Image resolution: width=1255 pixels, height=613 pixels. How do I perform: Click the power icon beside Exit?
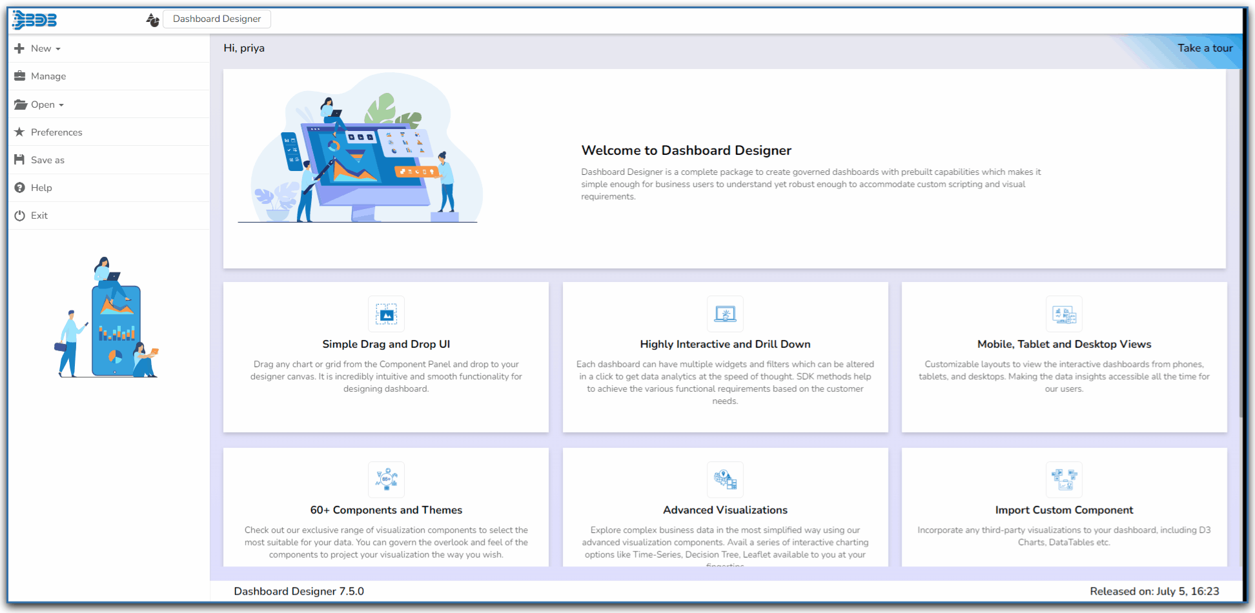(x=19, y=216)
